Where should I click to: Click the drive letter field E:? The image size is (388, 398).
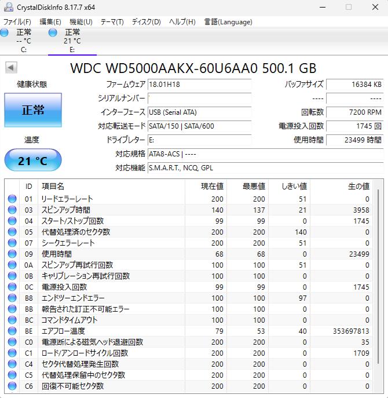(199, 140)
